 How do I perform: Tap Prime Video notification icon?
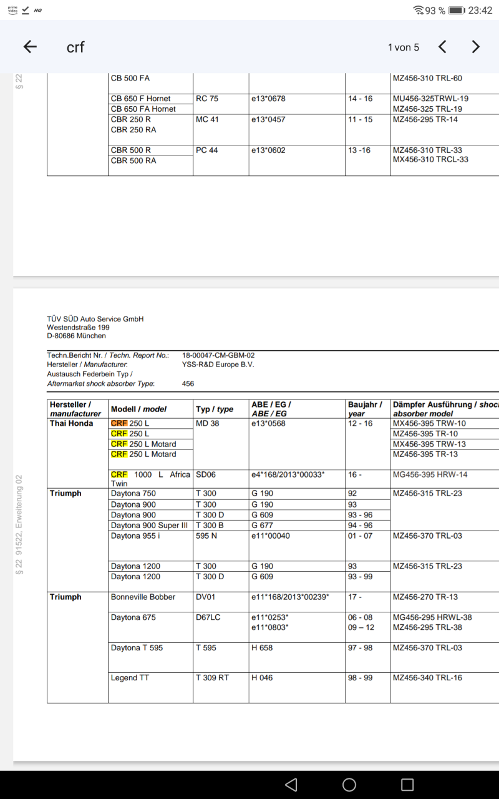12,10
